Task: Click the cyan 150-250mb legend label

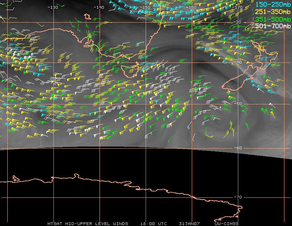Action: pos(273,4)
